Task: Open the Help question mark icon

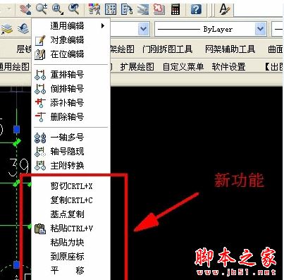Action: (x=196, y=9)
